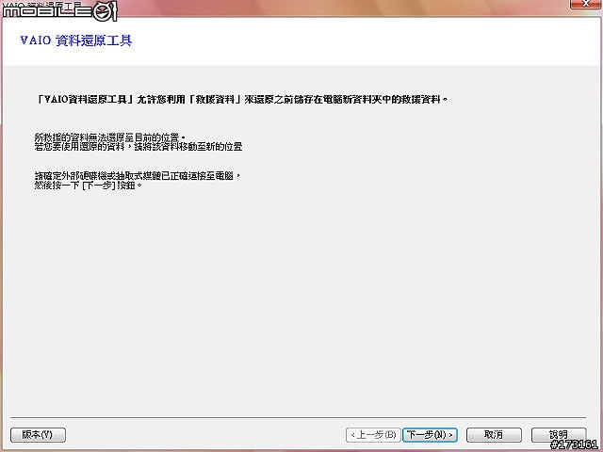Select the line 請確定外部硬碟機或抽取式媒體

pyautogui.click(x=138, y=176)
